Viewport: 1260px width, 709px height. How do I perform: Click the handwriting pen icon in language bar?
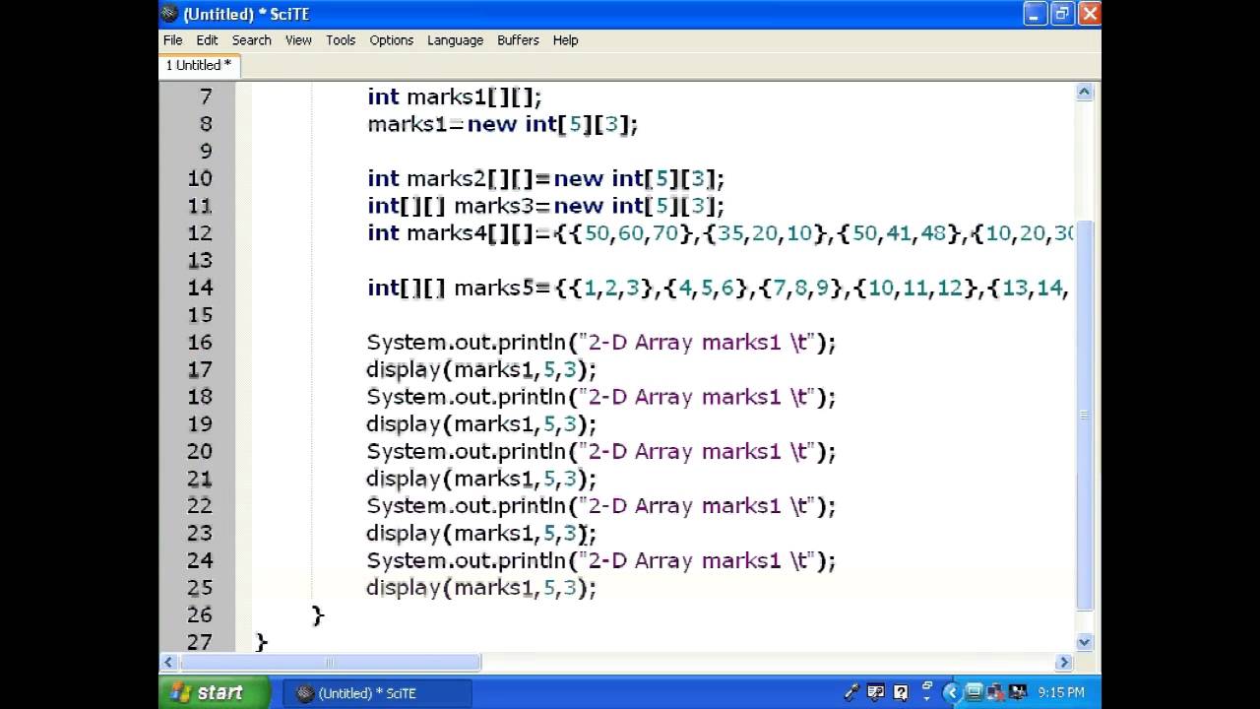851,692
